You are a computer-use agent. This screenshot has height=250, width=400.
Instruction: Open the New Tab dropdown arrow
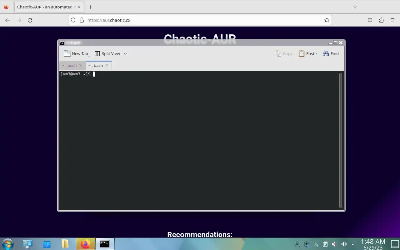(89, 57)
